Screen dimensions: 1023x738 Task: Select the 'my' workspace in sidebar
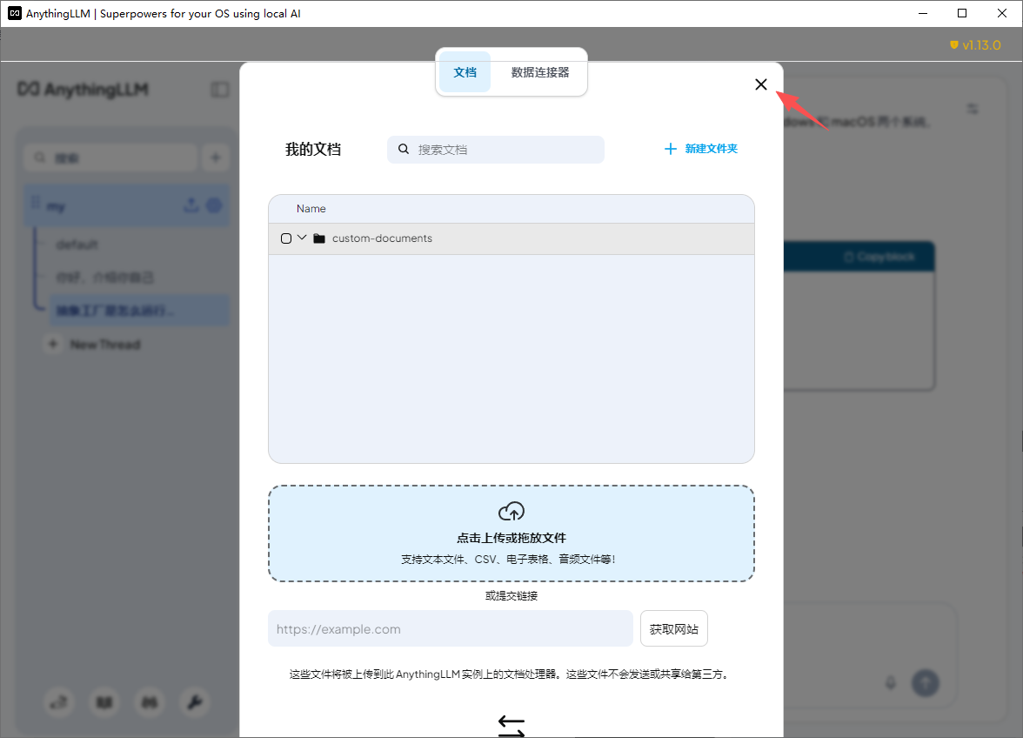click(x=127, y=206)
